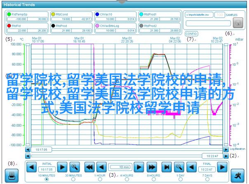The height and width of the screenshot is (184, 249).
Task: Select the 4 HOURS radio button
Action: pyautogui.click(x=127, y=179)
